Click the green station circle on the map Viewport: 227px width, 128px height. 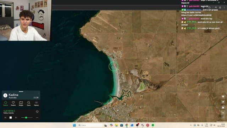click(x=113, y=66)
